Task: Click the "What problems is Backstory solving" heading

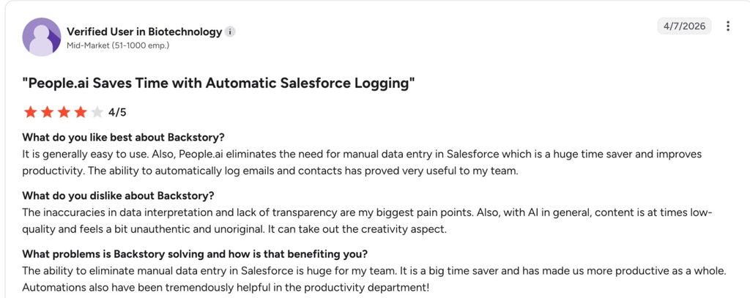Action: tap(195, 254)
